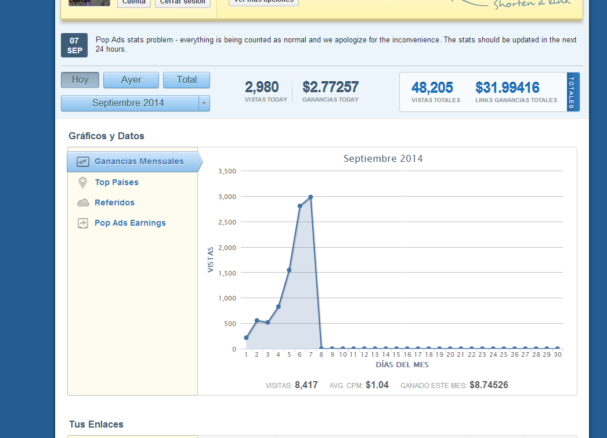
Task: Click the $31.99416 links ganancias totales value
Action: click(x=507, y=88)
